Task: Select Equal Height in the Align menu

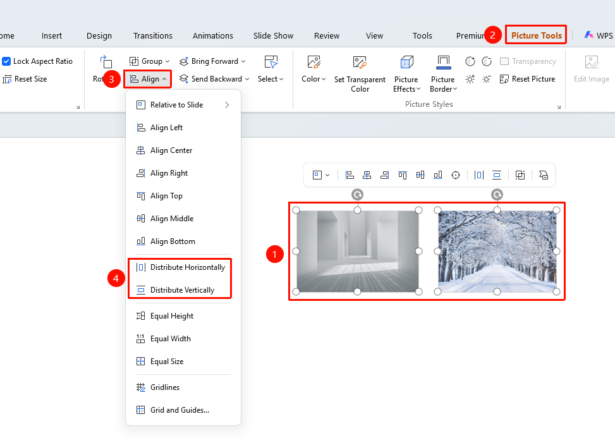Action: pyautogui.click(x=183, y=316)
